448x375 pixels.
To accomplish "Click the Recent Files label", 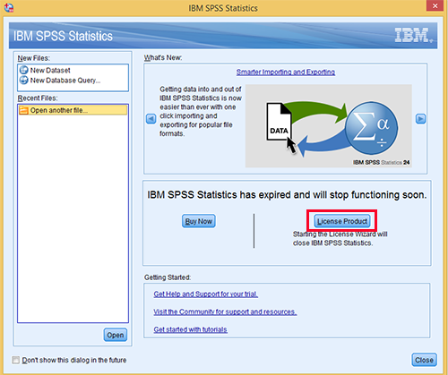I will (38, 98).
